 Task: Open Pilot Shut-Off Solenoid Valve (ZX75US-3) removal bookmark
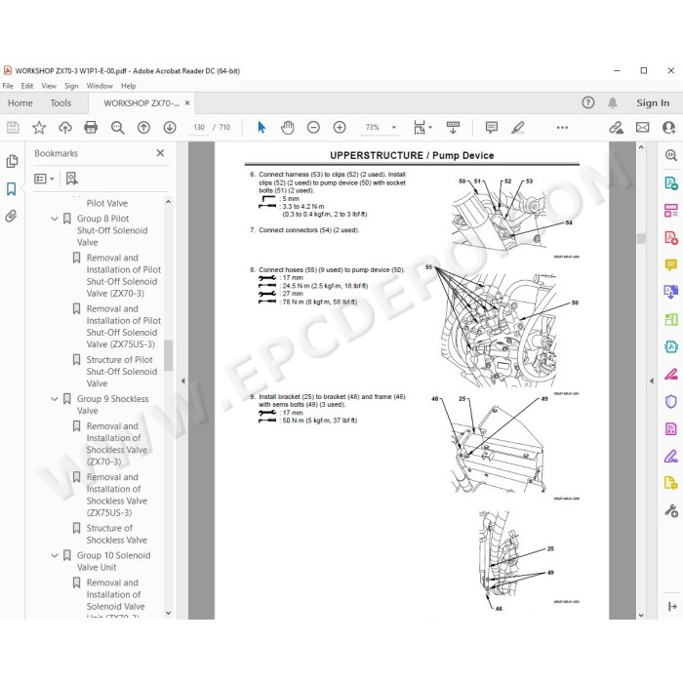pyautogui.click(x=123, y=326)
